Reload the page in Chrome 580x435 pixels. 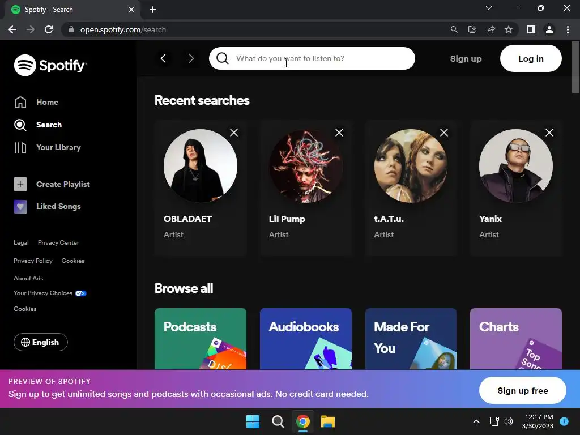pyautogui.click(x=49, y=29)
